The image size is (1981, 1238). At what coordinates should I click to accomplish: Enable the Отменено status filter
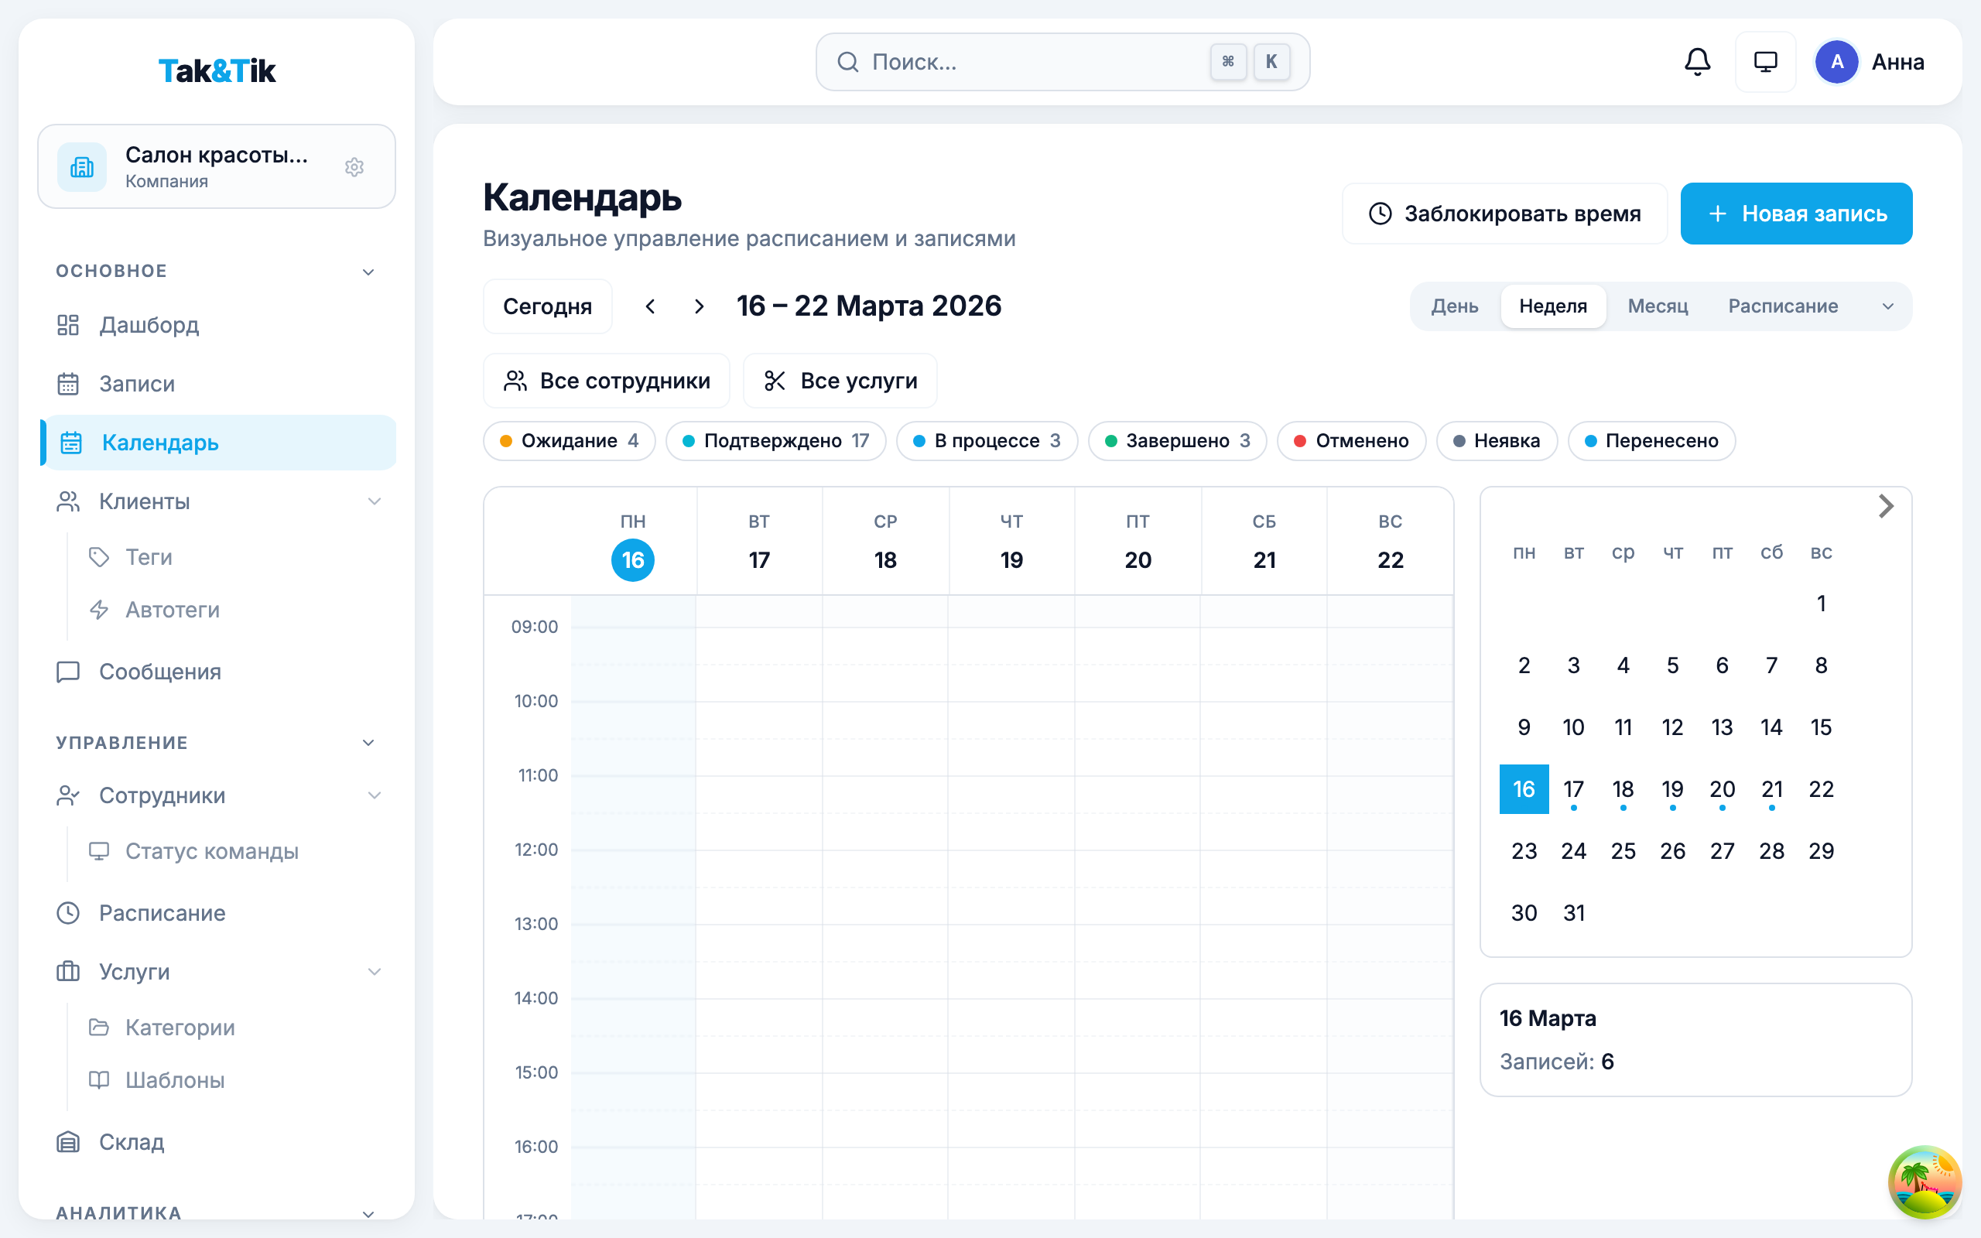click(x=1350, y=440)
